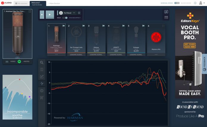Expand the Full Band dropdown
Screen dimensions: 207x127
click(x=74, y=13)
